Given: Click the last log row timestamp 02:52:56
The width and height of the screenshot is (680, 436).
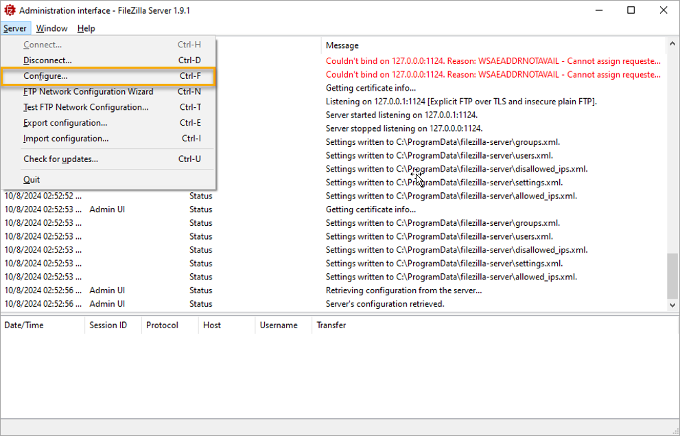Looking at the screenshot, I should point(43,303).
